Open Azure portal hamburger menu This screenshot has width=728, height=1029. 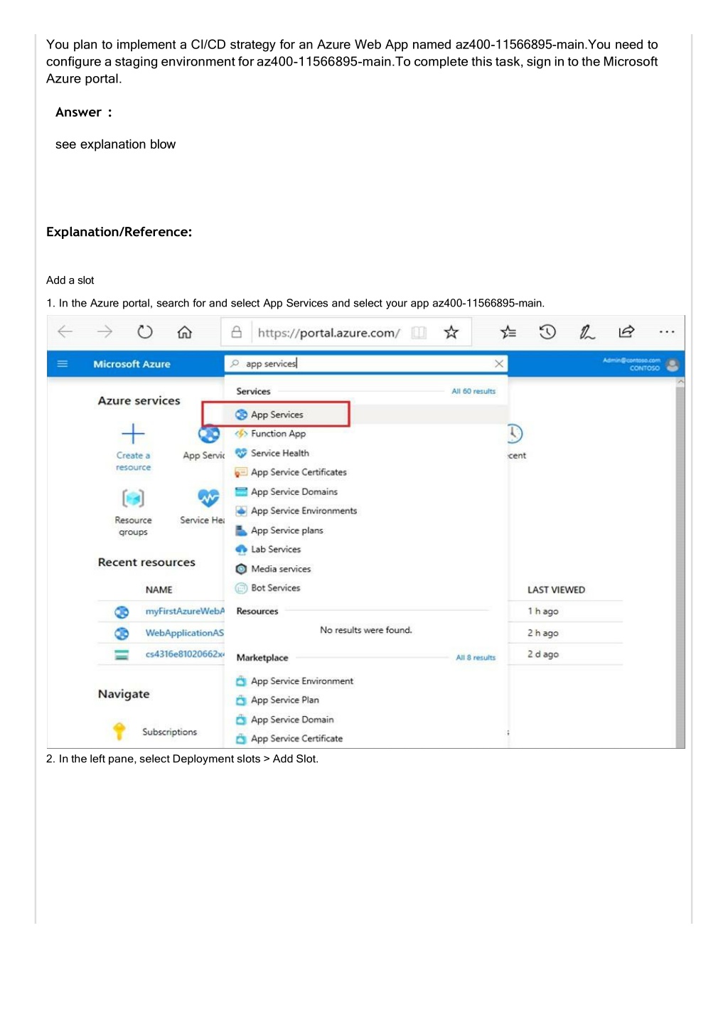tap(63, 363)
